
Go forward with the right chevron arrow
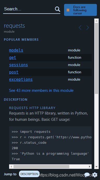tap(88, 28)
